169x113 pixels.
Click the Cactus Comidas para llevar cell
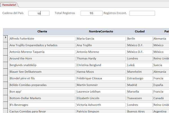point(42,111)
